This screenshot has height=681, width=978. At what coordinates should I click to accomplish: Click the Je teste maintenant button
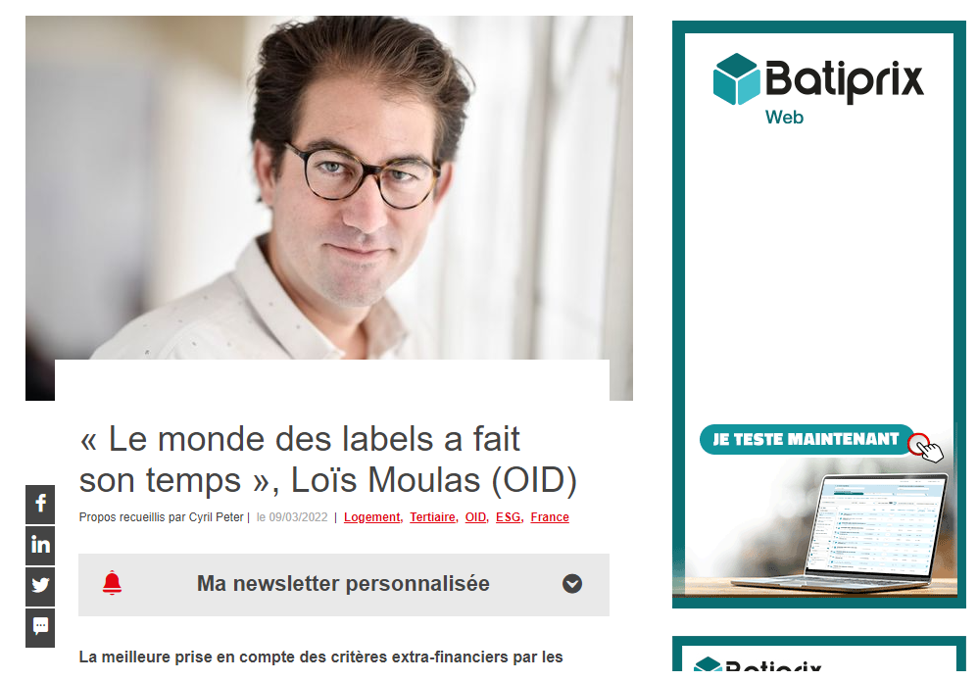click(806, 440)
